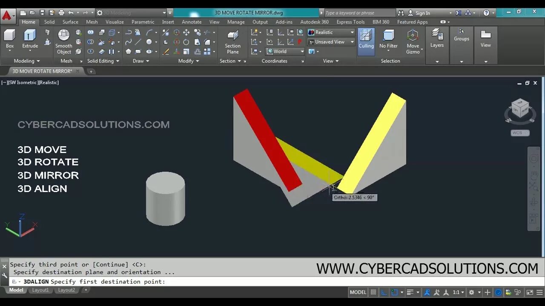Switch to the Visualize ribbon tab

pyautogui.click(x=115, y=22)
